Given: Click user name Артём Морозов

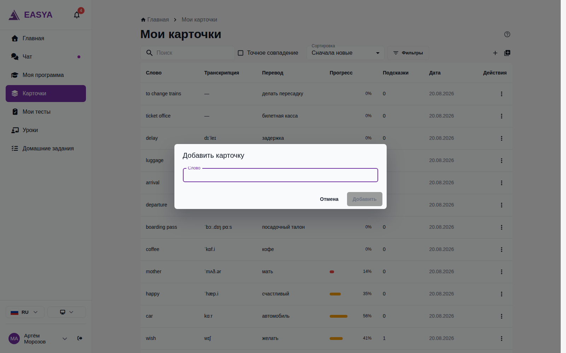Looking at the screenshot, I should coord(35,339).
